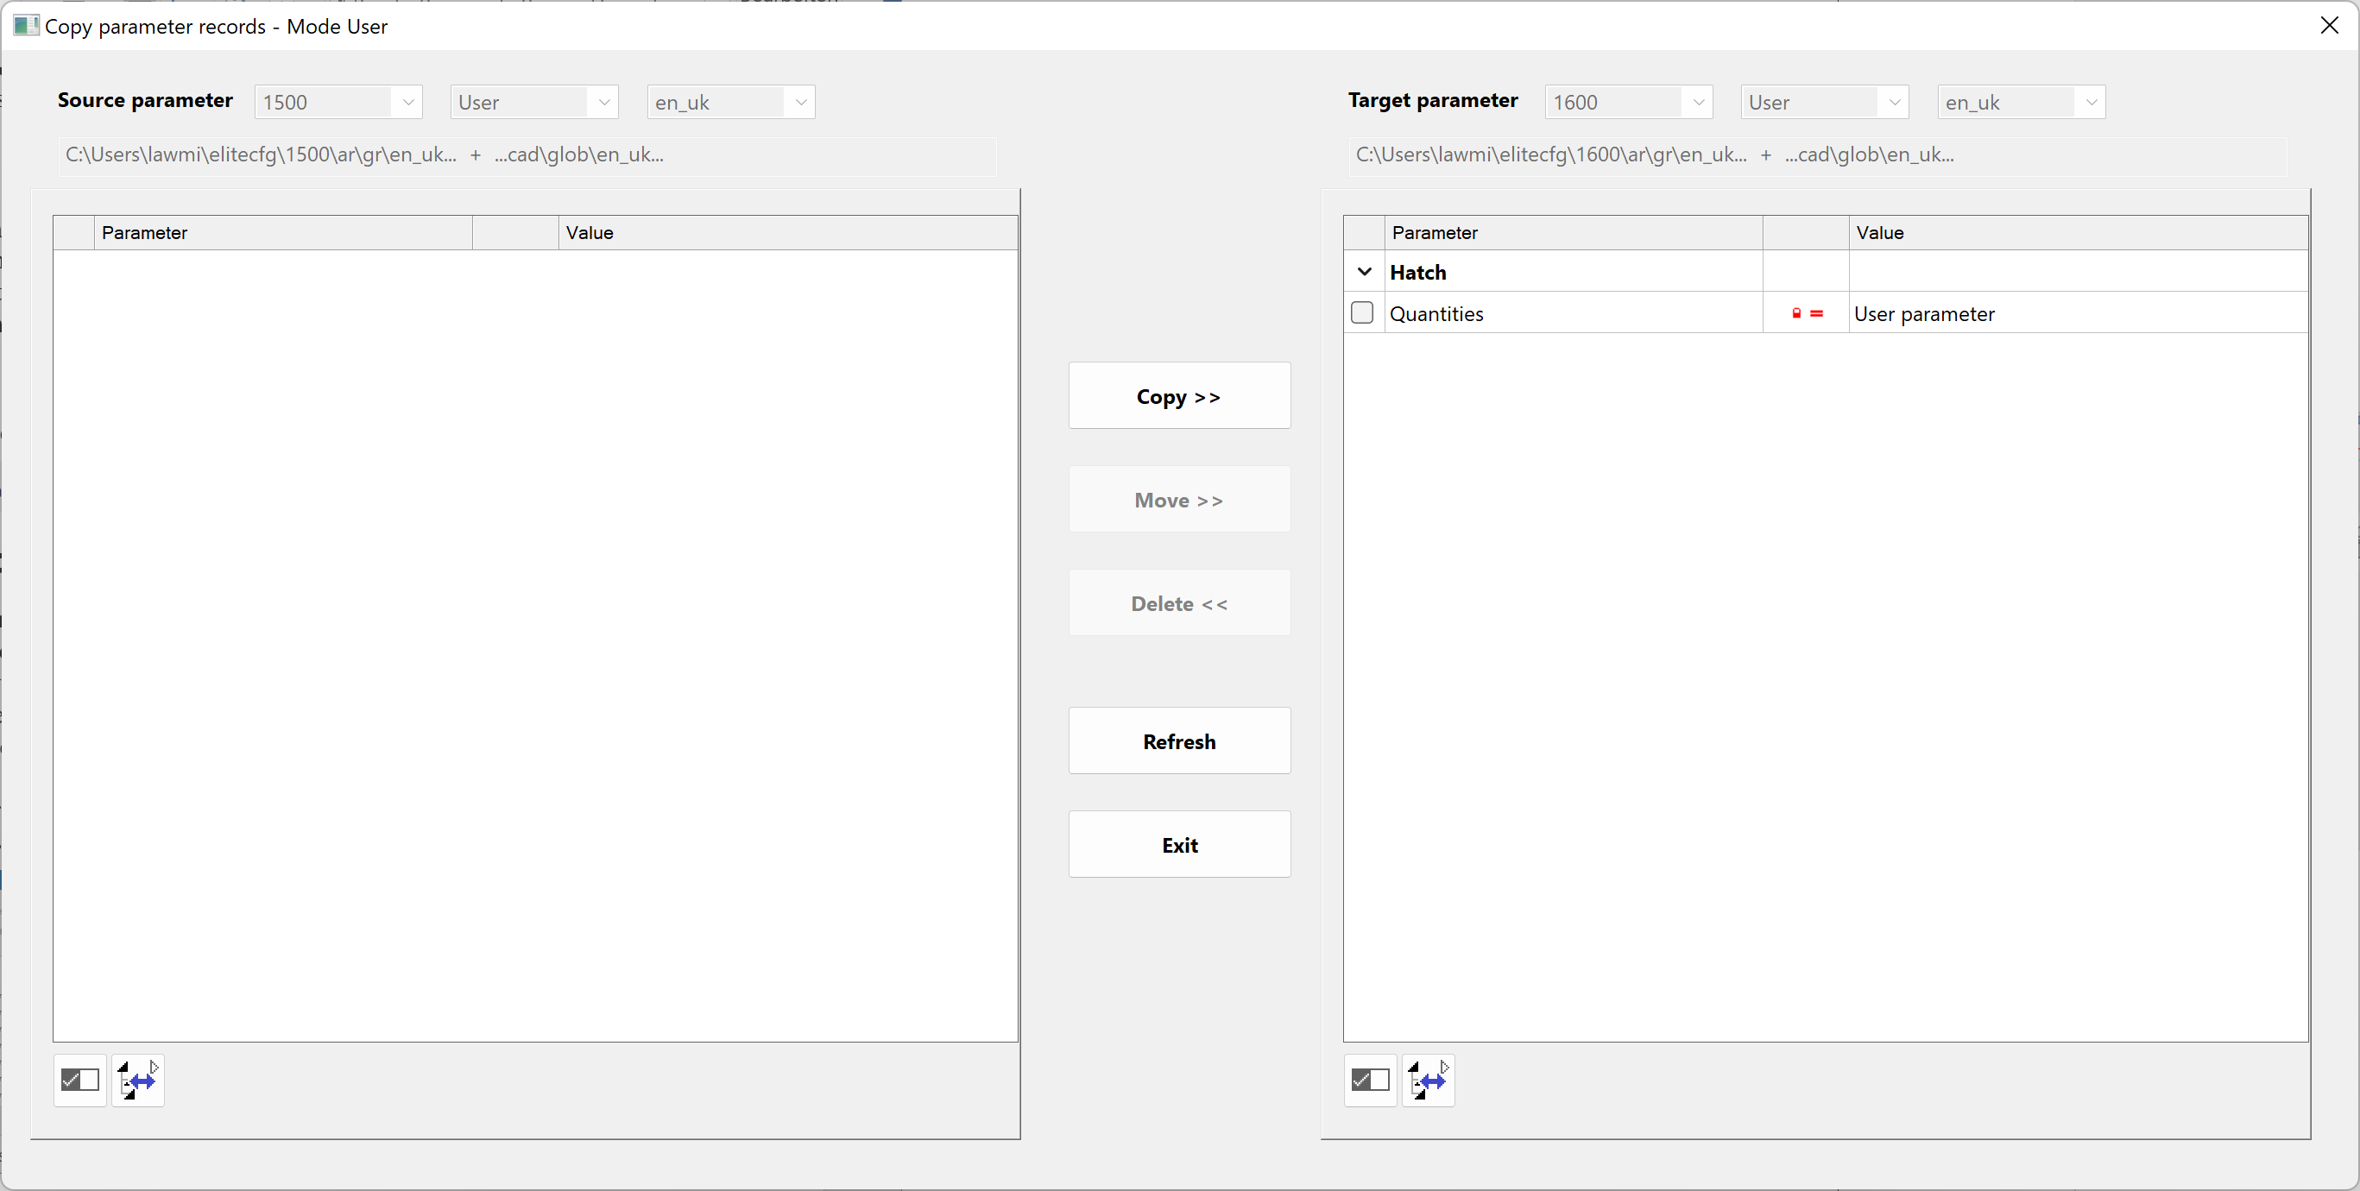This screenshot has width=2360, height=1191.
Task: Toggle the Quantities parameter checkbox
Action: click(x=1362, y=313)
